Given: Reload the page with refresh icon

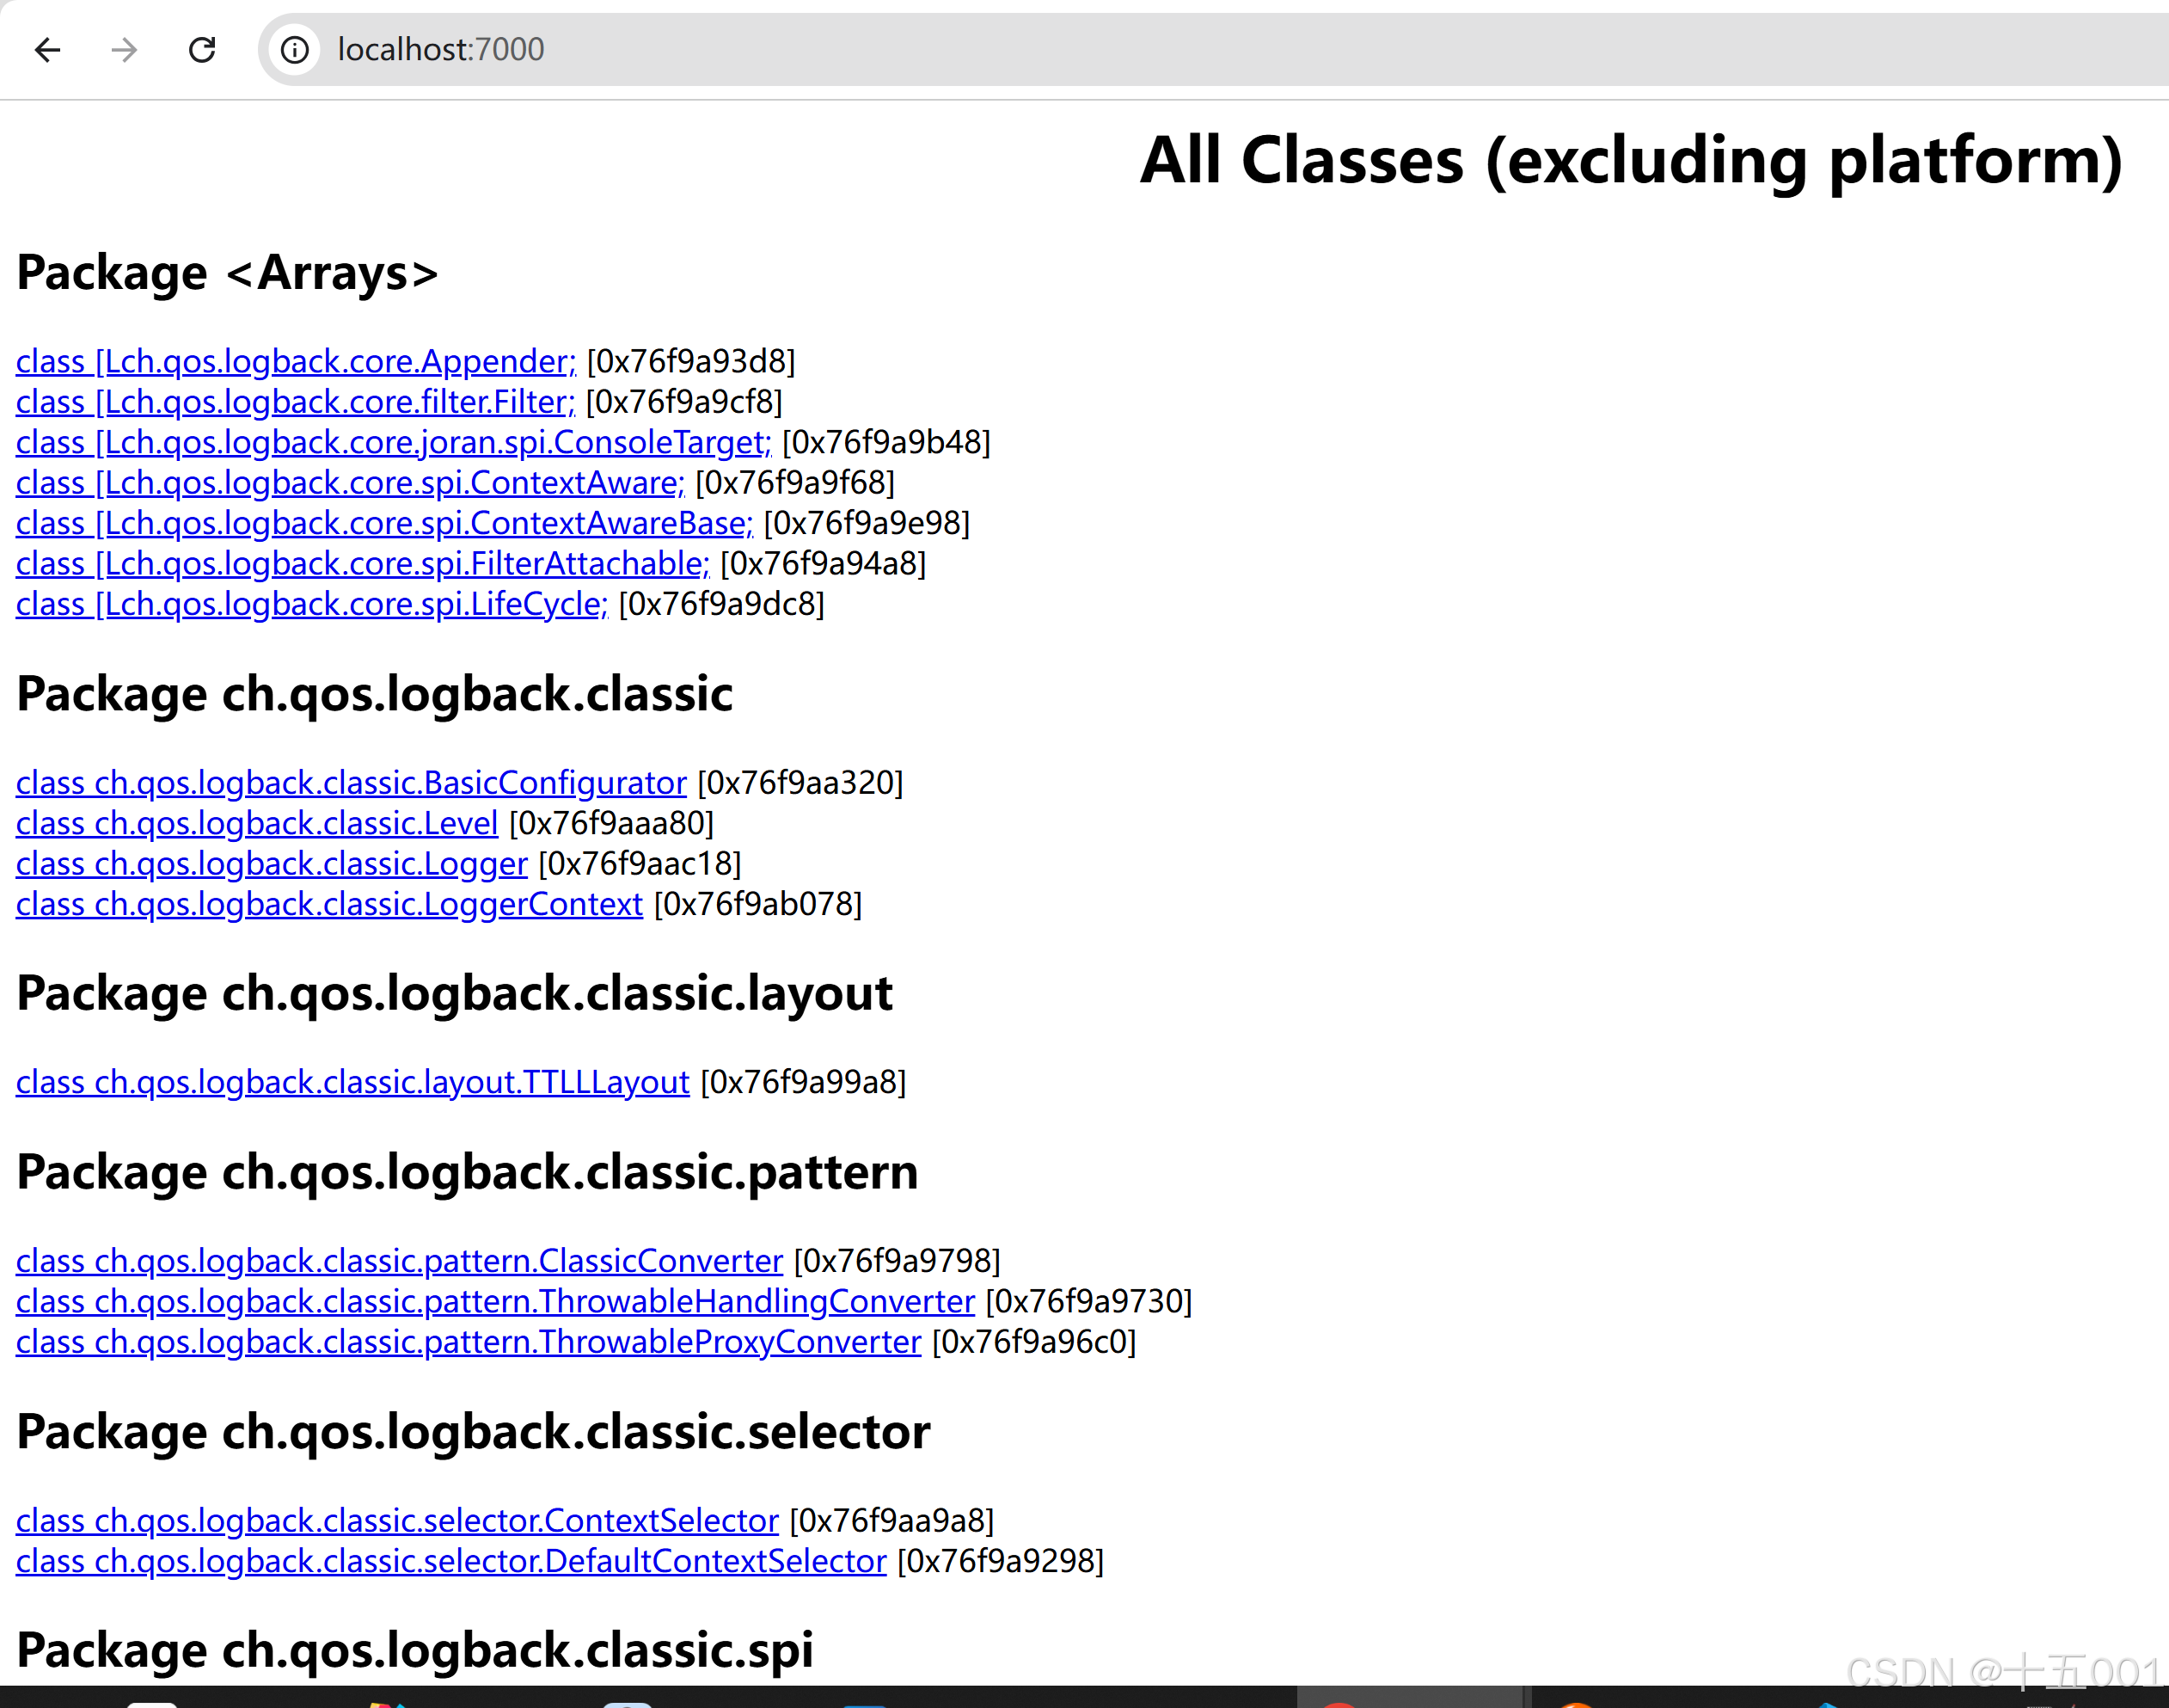Looking at the screenshot, I should click(x=202, y=49).
